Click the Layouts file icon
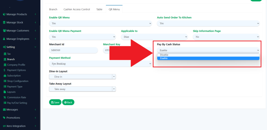Viewport: 267px width, 130px height. coord(5,92)
